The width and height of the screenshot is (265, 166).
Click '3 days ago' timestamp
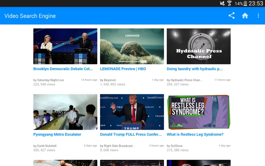pos(90,146)
